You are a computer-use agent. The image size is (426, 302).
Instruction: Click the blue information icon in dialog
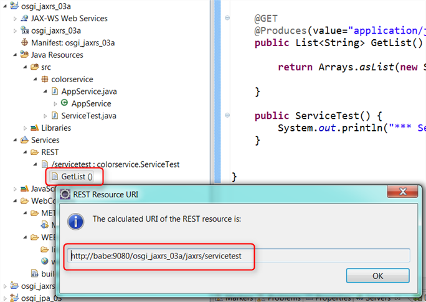pos(75,220)
